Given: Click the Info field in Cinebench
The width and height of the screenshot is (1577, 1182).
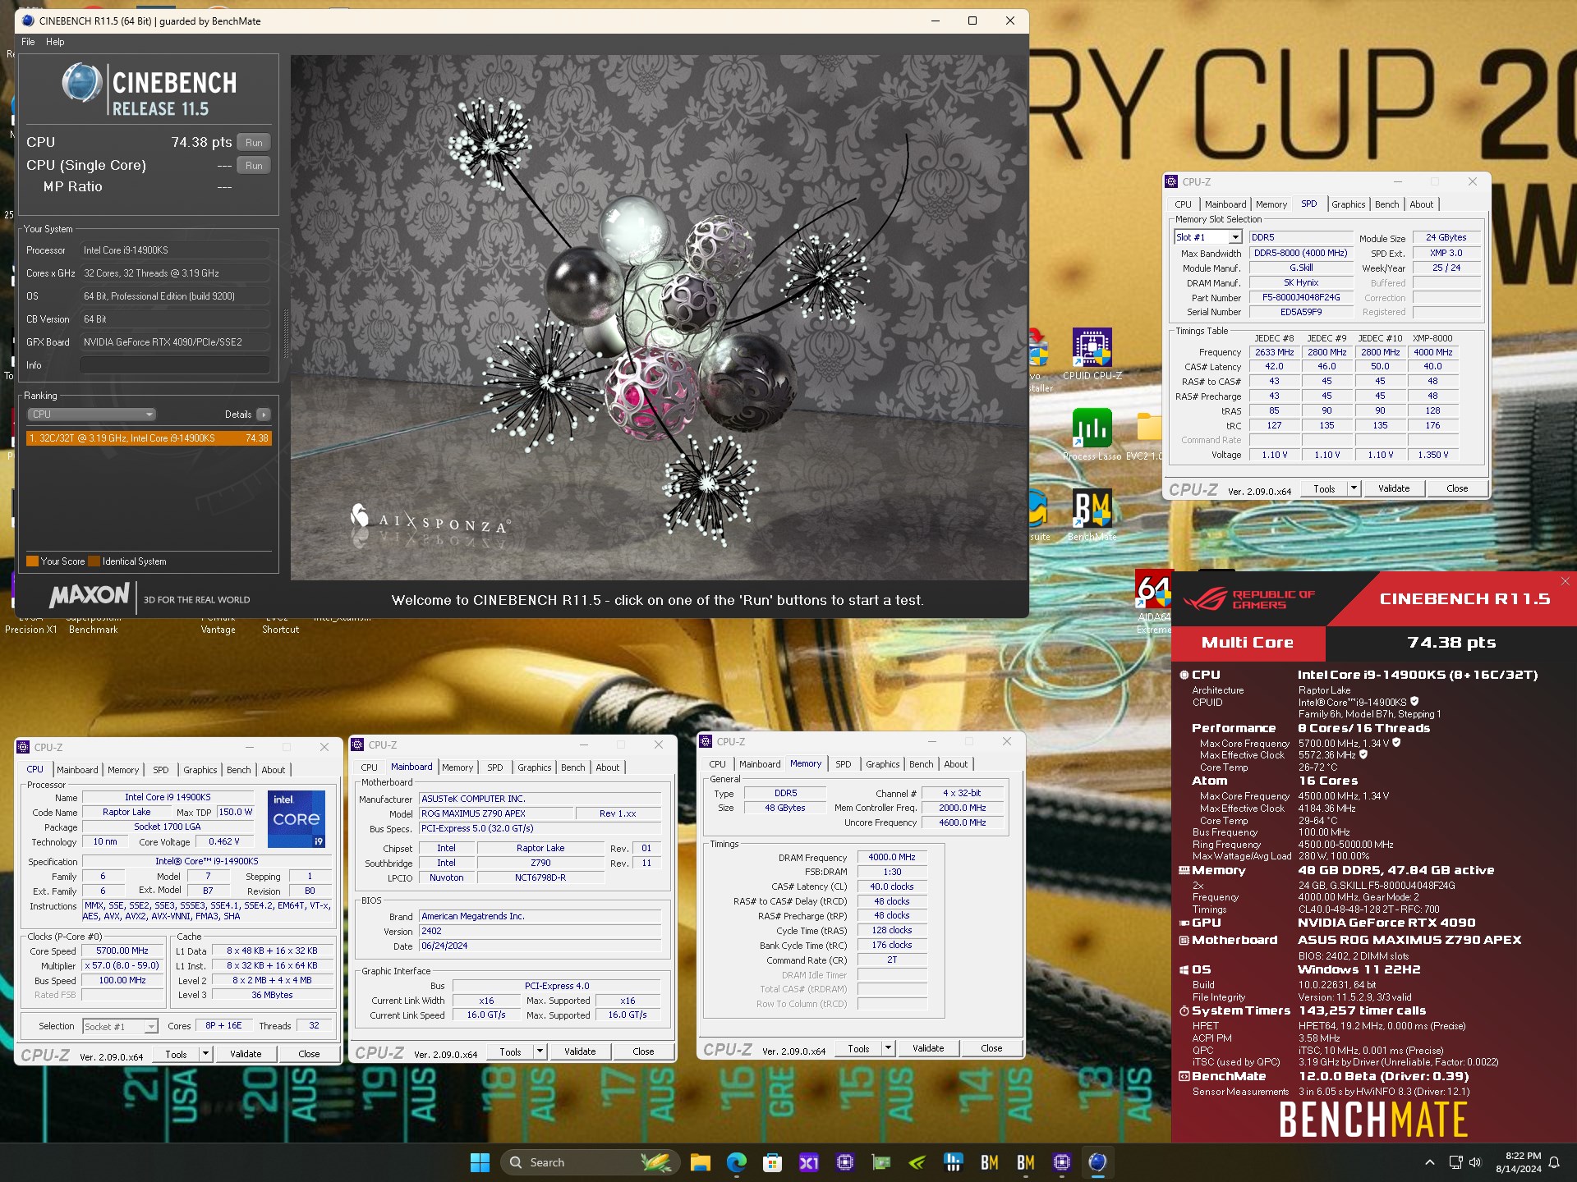Looking at the screenshot, I should click(x=175, y=365).
